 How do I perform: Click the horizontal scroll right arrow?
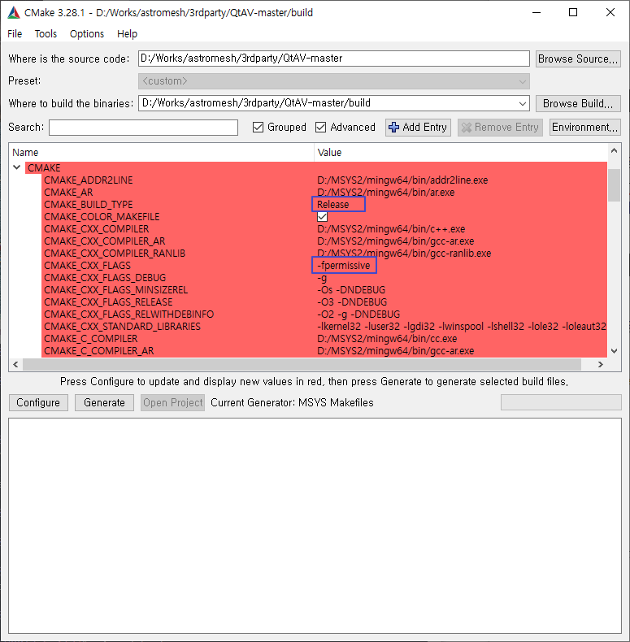point(601,364)
